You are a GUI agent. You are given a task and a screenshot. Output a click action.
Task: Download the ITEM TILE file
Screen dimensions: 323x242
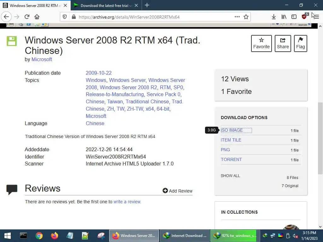(x=231, y=140)
